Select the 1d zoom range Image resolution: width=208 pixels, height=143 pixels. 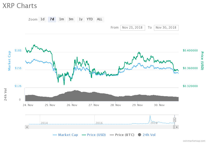click(x=42, y=19)
